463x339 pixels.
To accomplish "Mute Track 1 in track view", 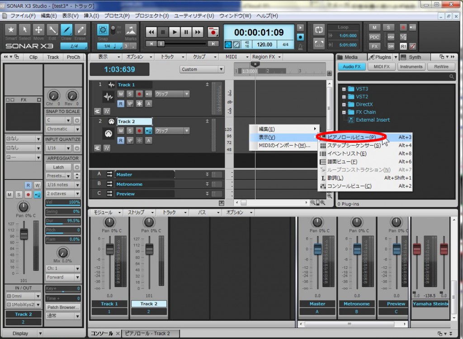I will 120,94.
